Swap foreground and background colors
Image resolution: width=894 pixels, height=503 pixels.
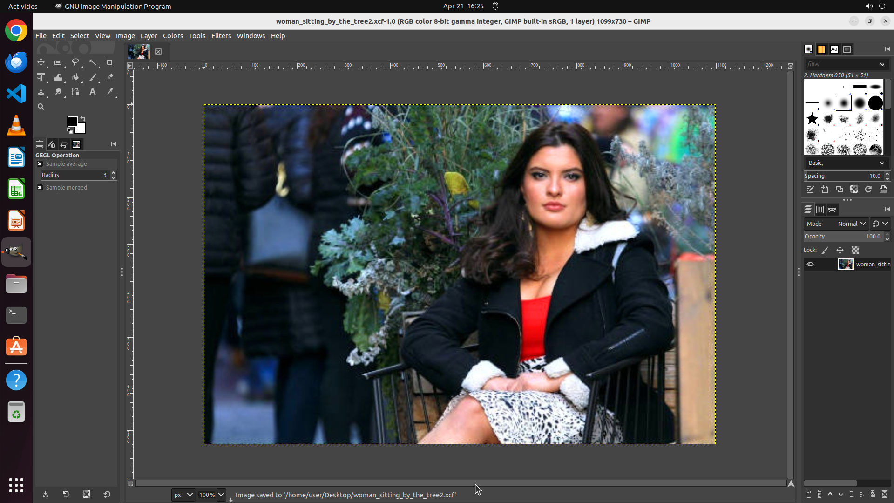83,118
